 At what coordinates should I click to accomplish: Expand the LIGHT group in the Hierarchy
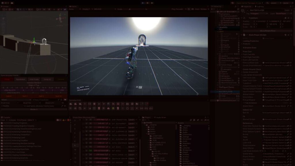pos(218,31)
